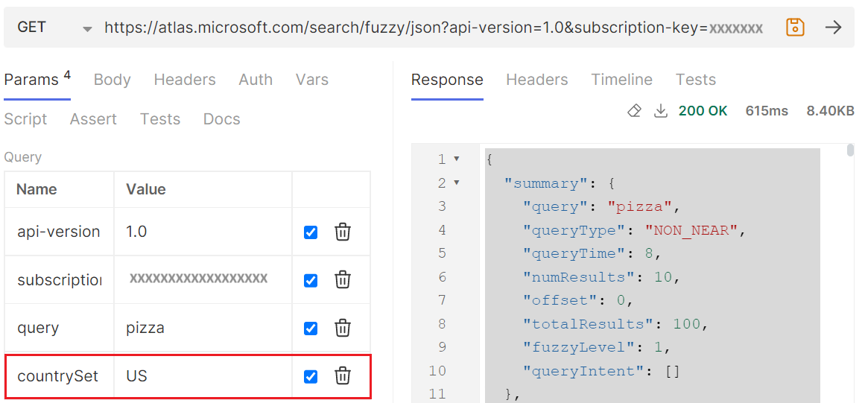
Task: Click the query name cell
Action: point(59,329)
